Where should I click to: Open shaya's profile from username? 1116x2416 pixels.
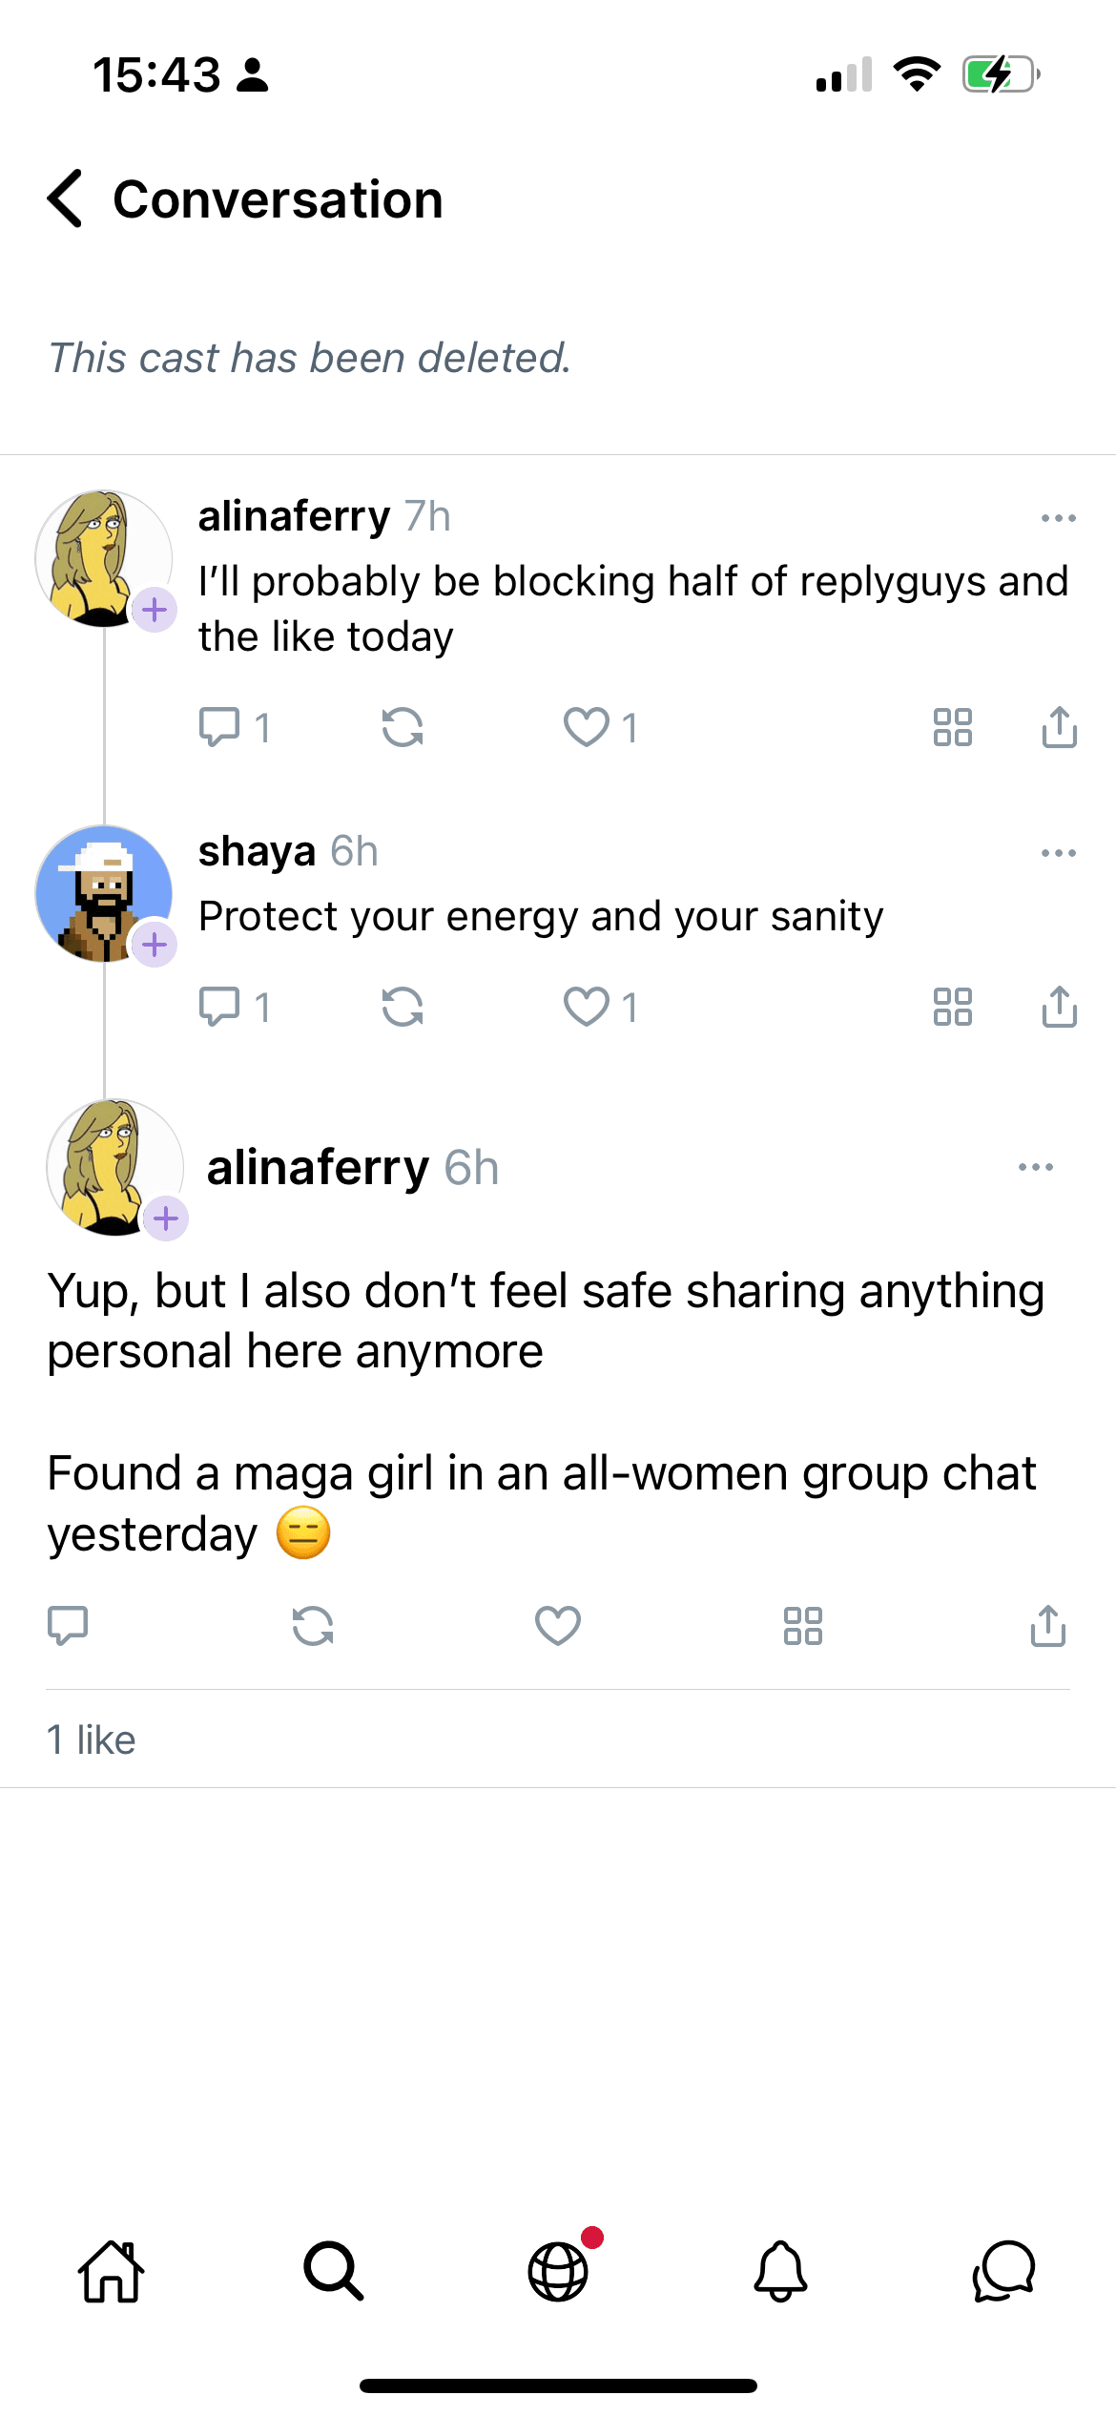[x=257, y=851]
